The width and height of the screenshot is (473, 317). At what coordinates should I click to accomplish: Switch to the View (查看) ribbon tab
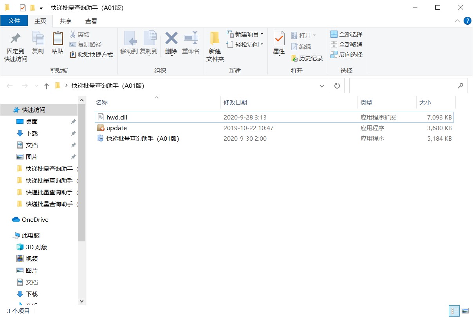tap(91, 21)
